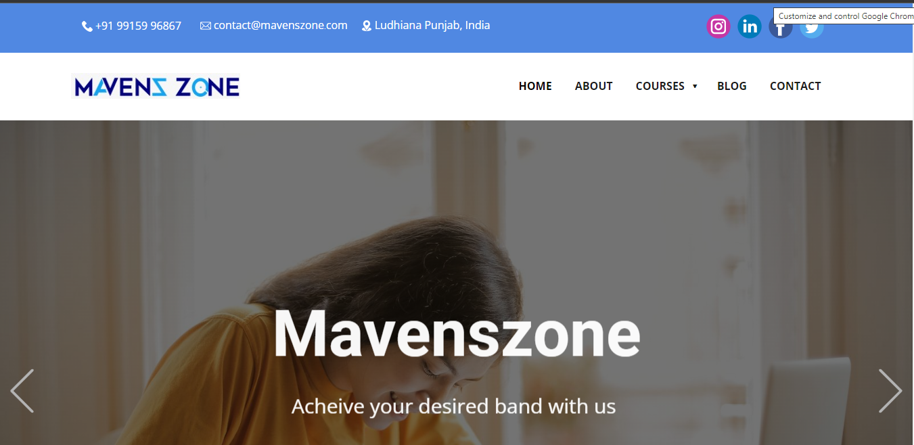914x445 pixels.
Task: Go to the previous slide arrow
Action: pos(22,391)
